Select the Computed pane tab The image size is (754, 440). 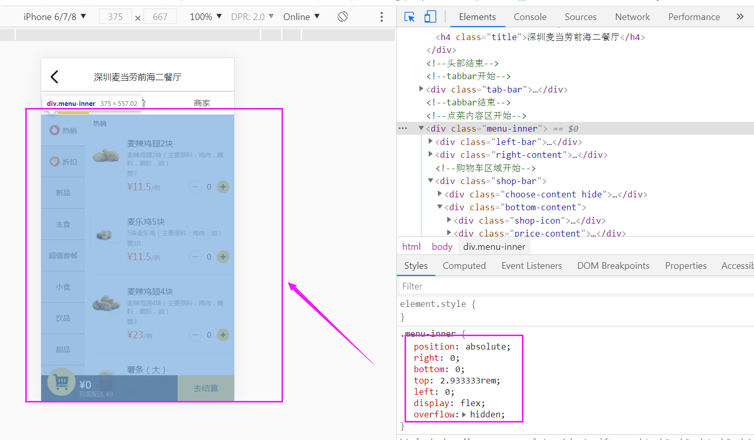[x=464, y=265]
